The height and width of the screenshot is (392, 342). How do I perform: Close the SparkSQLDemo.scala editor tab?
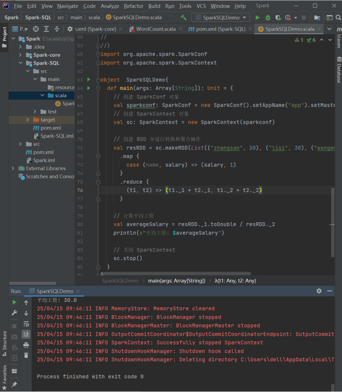[x=319, y=29]
